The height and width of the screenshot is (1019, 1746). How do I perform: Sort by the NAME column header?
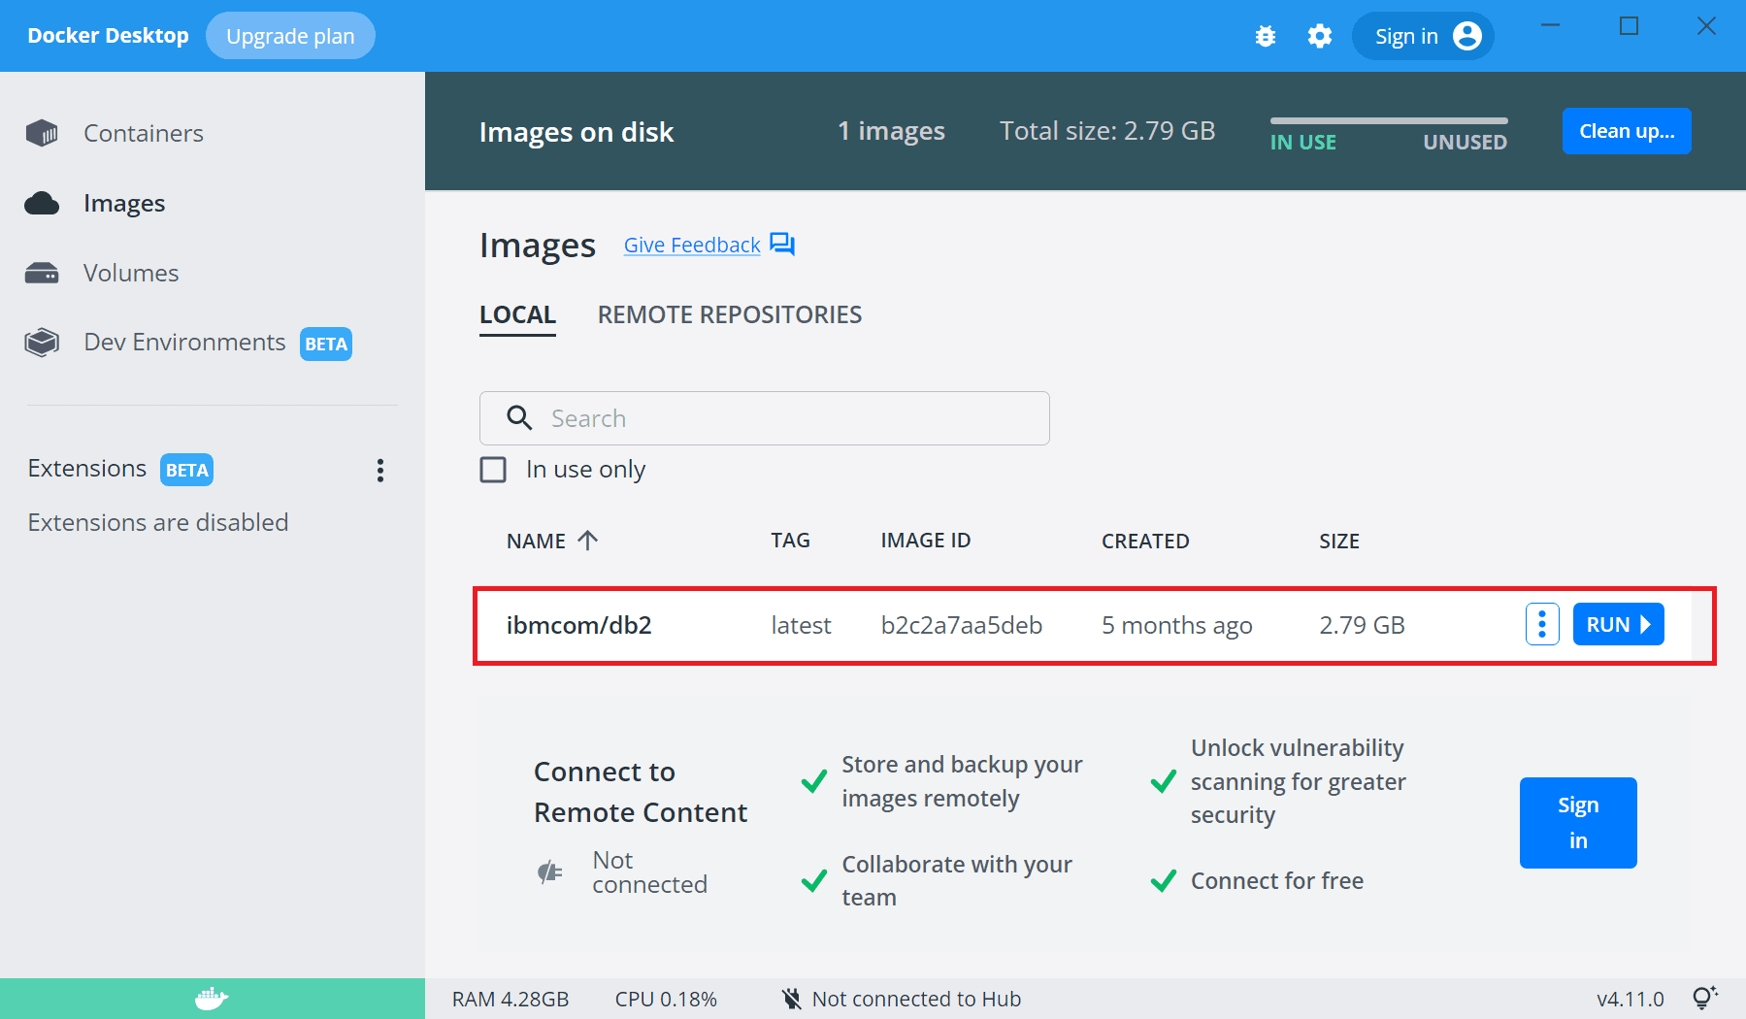click(536, 541)
